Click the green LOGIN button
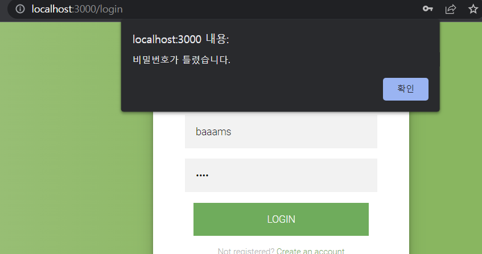Viewport: 482px width, 254px height. (281, 219)
